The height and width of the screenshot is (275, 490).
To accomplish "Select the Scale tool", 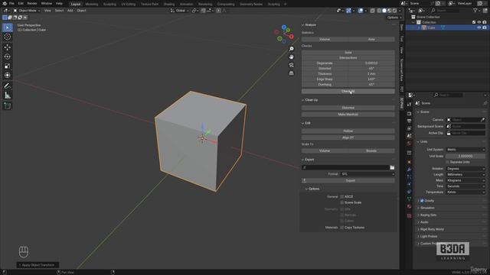I will pyautogui.click(x=8, y=66).
